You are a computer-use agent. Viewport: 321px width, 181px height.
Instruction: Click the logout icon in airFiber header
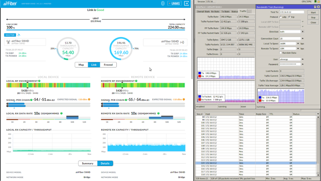tap(187, 4)
